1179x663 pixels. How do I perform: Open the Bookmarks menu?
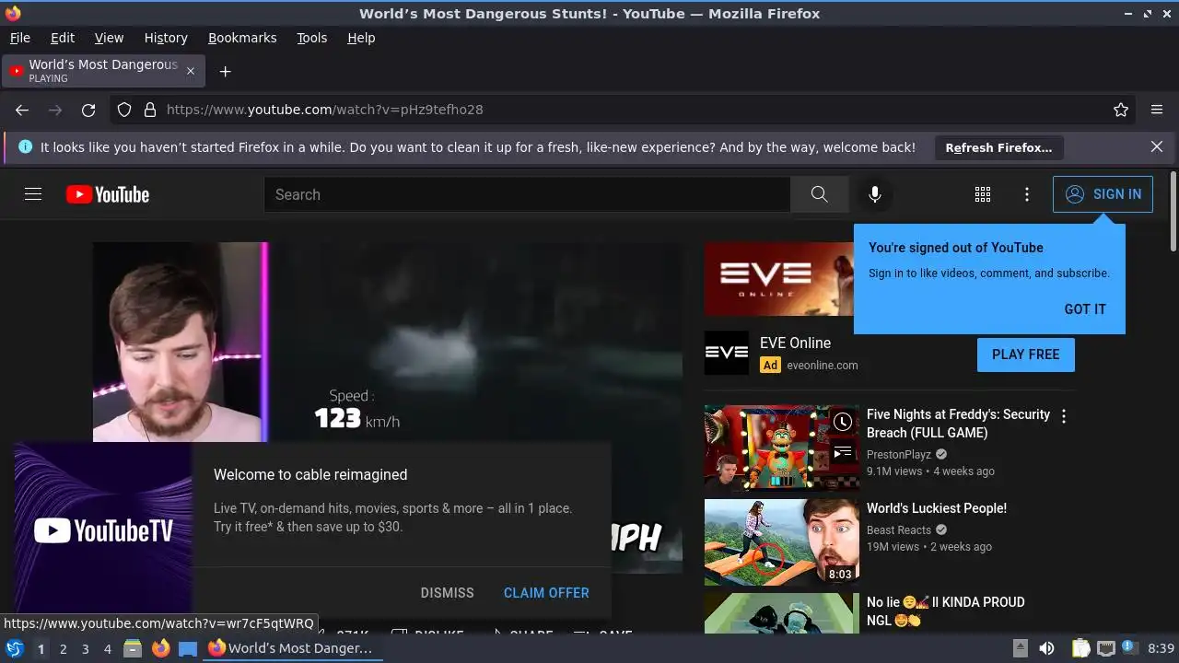click(x=242, y=38)
